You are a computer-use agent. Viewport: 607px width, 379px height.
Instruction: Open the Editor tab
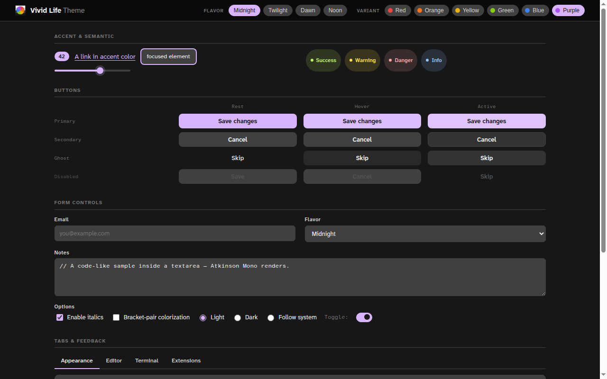point(114,361)
